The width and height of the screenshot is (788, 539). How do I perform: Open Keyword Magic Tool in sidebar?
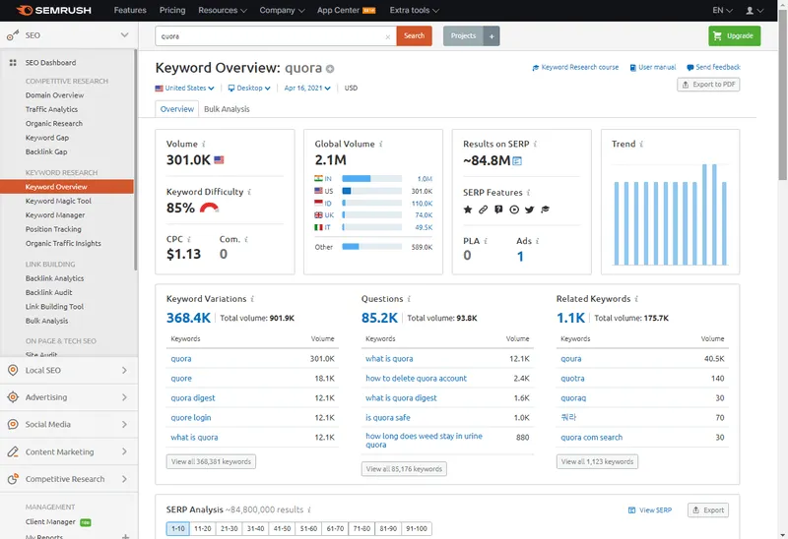pos(58,201)
